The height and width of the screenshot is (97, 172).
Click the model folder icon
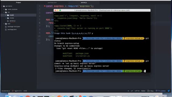tap(8, 15)
